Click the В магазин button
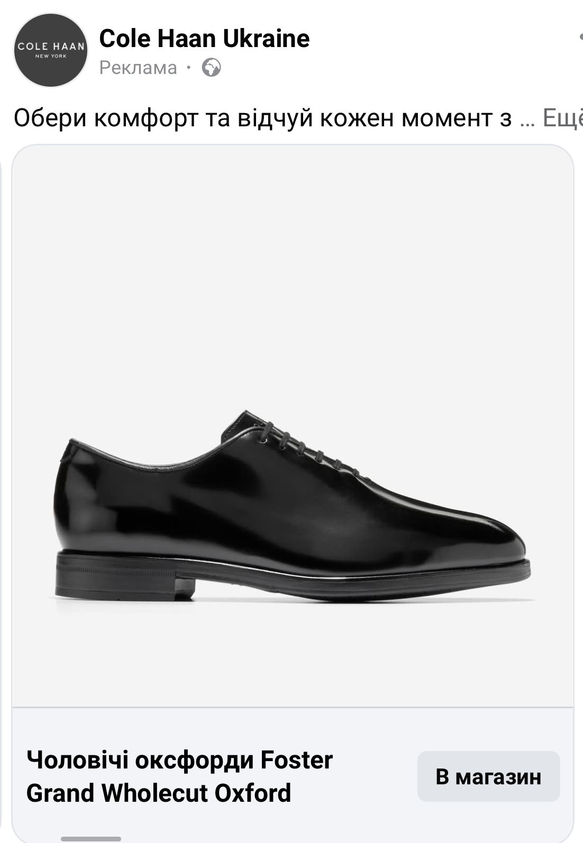The height and width of the screenshot is (843, 583). point(488,776)
